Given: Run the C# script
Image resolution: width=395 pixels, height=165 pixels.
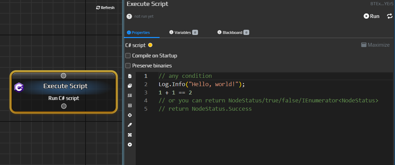Looking at the screenshot, I should (x=371, y=16).
